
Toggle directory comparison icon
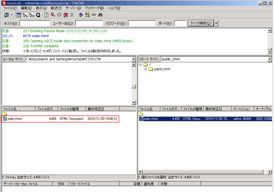87,15
